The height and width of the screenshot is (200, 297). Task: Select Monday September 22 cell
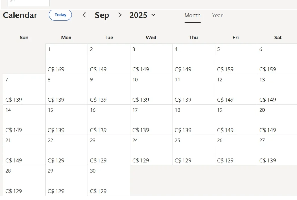(66, 150)
